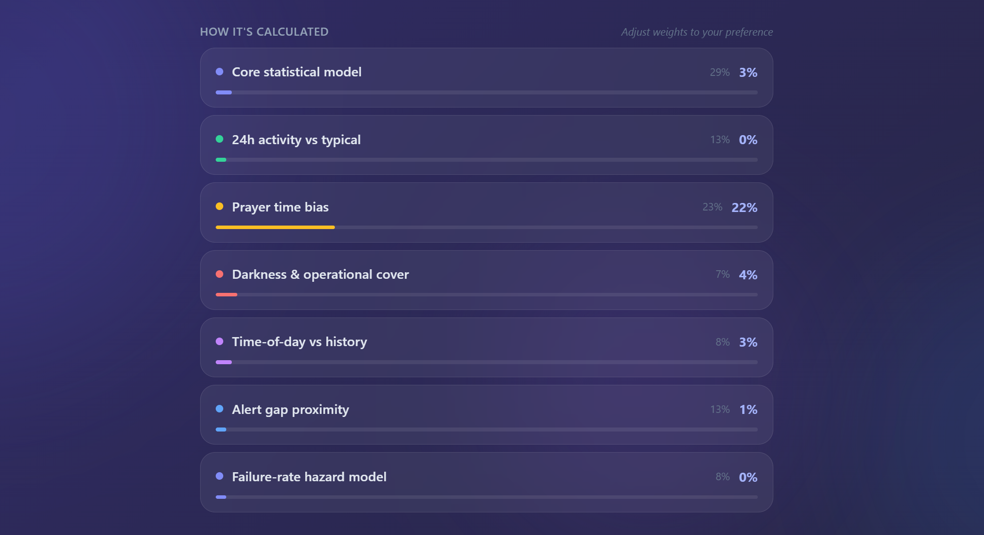Click the Darkness & operational cover slider
The width and height of the screenshot is (984, 535).
pos(486,295)
